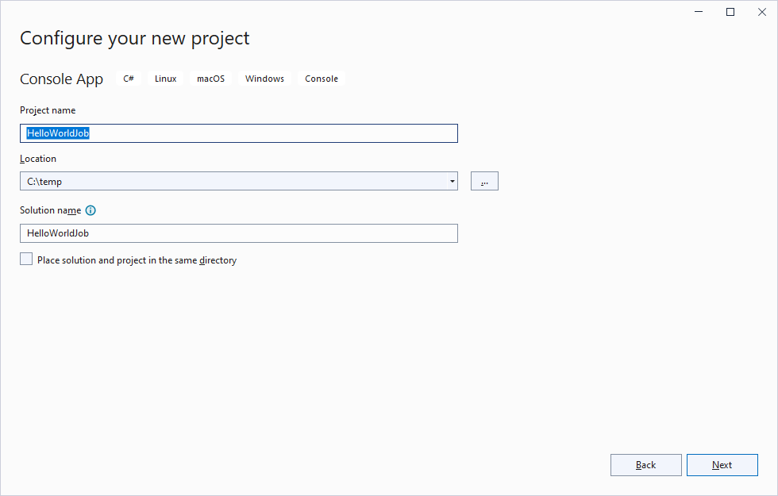This screenshot has height=496, width=778.
Task: Click the C# tag
Action: (129, 79)
